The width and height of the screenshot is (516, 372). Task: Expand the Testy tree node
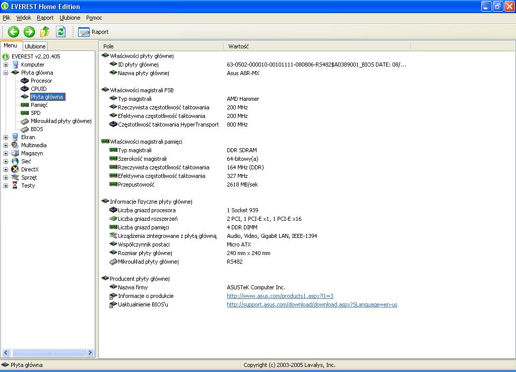point(6,185)
